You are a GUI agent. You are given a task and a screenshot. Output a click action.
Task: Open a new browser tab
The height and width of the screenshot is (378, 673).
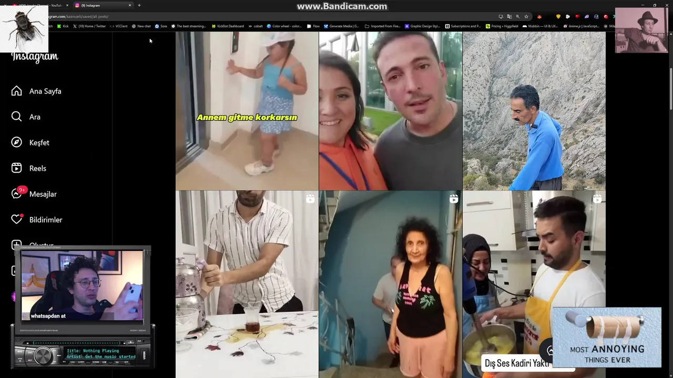pyautogui.click(x=139, y=5)
